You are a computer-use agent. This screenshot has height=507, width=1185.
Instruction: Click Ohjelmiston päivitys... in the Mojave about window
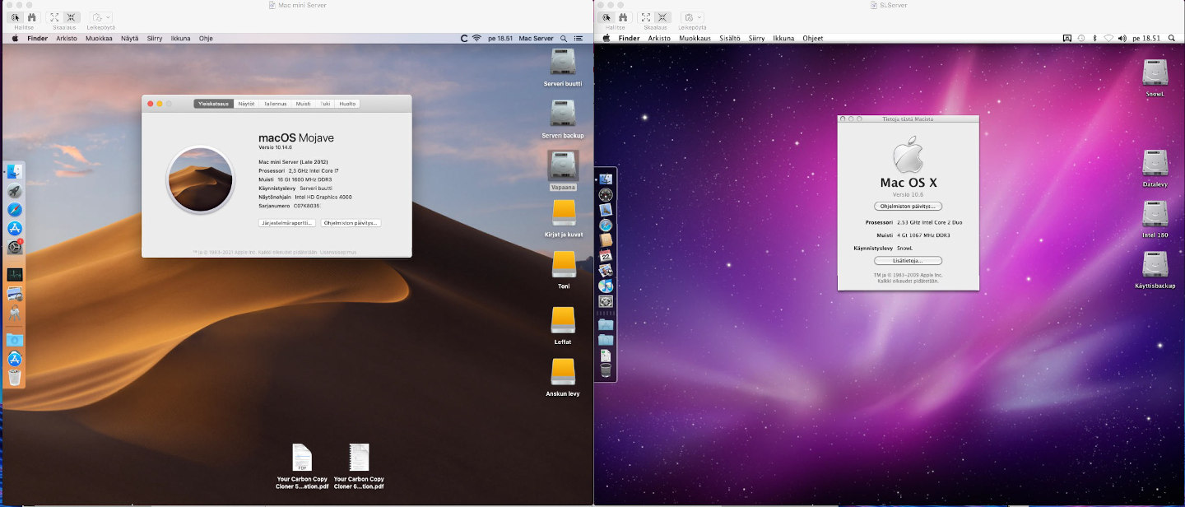[351, 223]
